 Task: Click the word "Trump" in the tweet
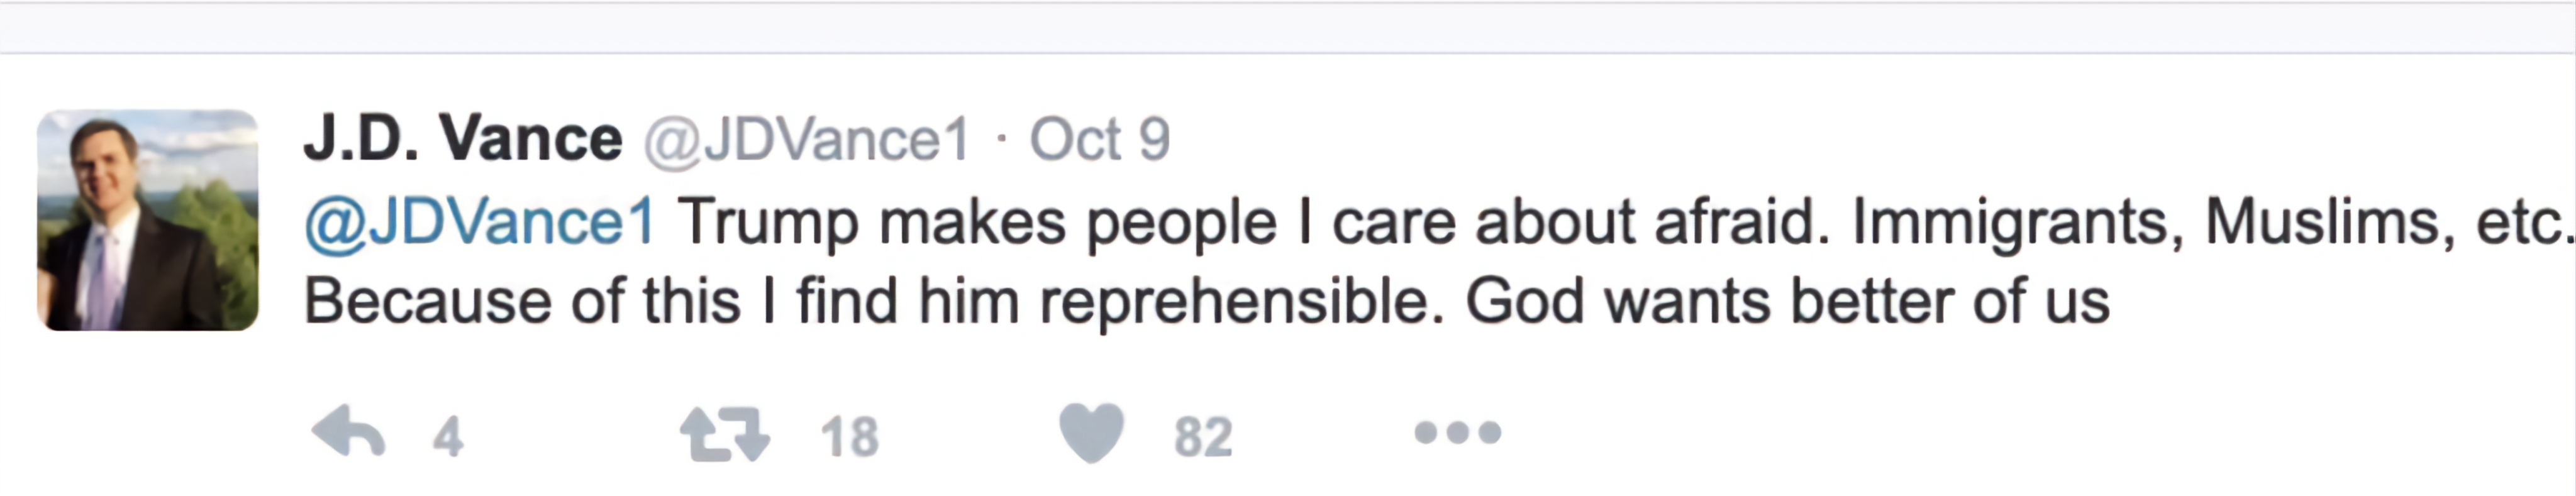coord(768,222)
